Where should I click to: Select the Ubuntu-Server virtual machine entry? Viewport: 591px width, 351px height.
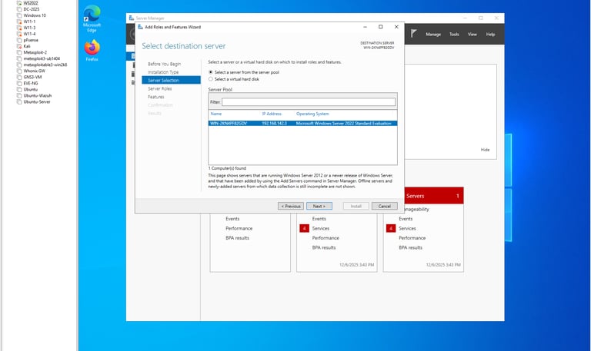click(x=37, y=101)
